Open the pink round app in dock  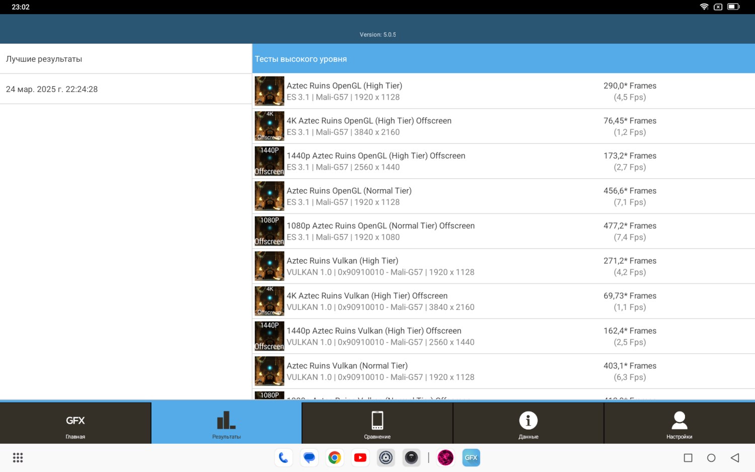[445, 457]
